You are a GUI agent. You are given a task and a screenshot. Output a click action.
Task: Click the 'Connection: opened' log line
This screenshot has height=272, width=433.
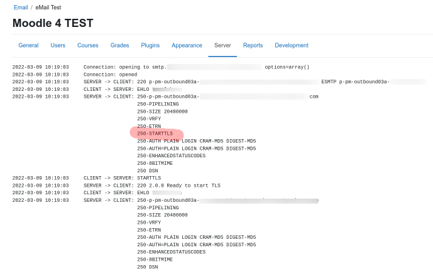pyautogui.click(x=110, y=75)
